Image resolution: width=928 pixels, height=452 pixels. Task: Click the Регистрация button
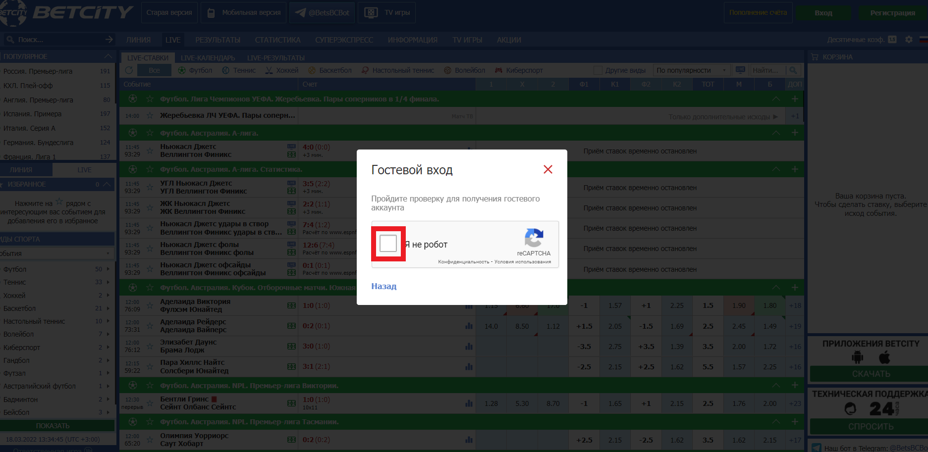tap(892, 13)
